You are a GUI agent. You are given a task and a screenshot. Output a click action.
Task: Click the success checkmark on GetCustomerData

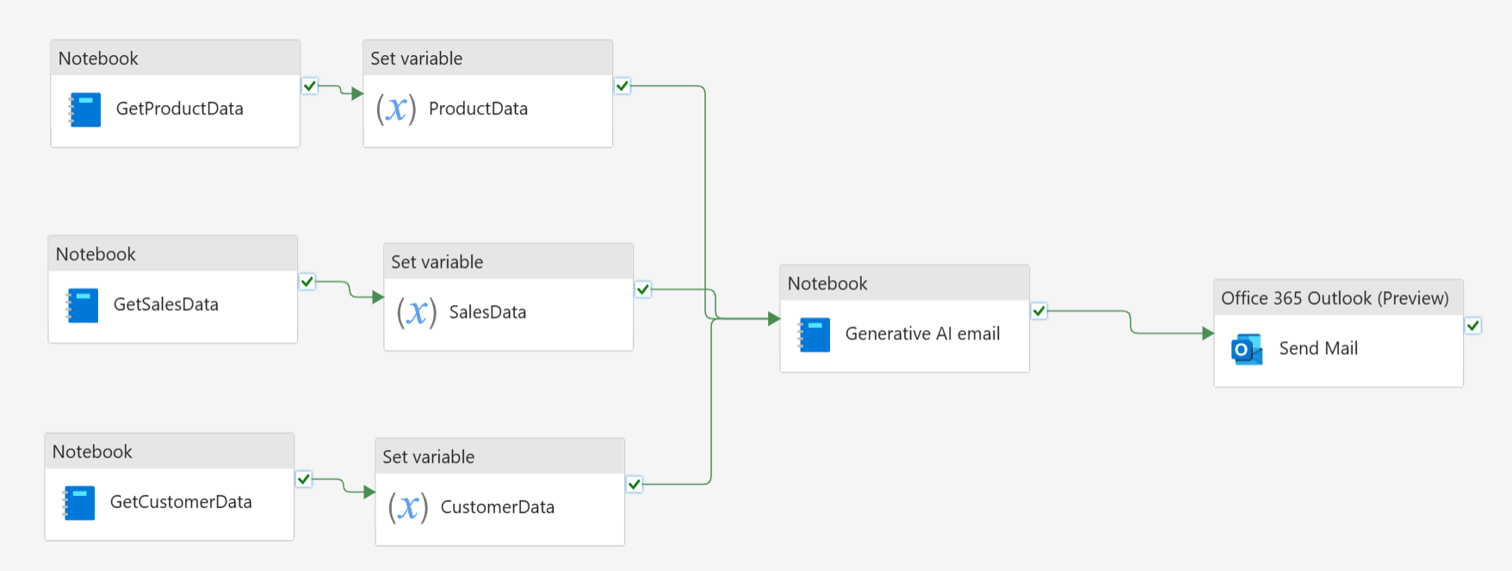click(x=304, y=479)
